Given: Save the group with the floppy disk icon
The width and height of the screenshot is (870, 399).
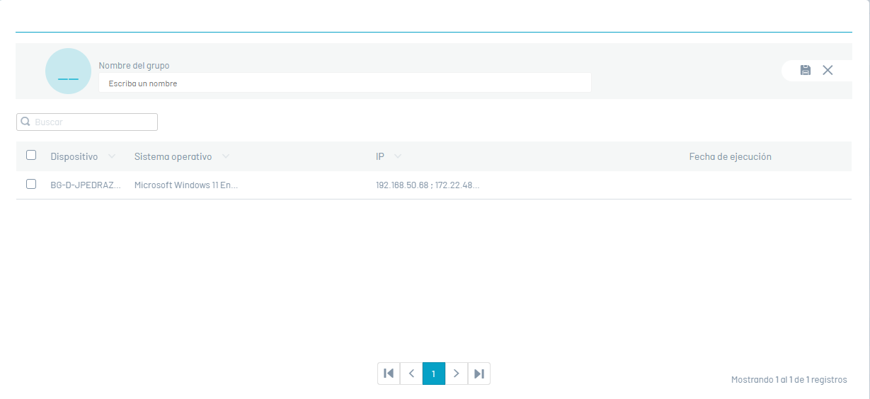Looking at the screenshot, I should point(806,70).
